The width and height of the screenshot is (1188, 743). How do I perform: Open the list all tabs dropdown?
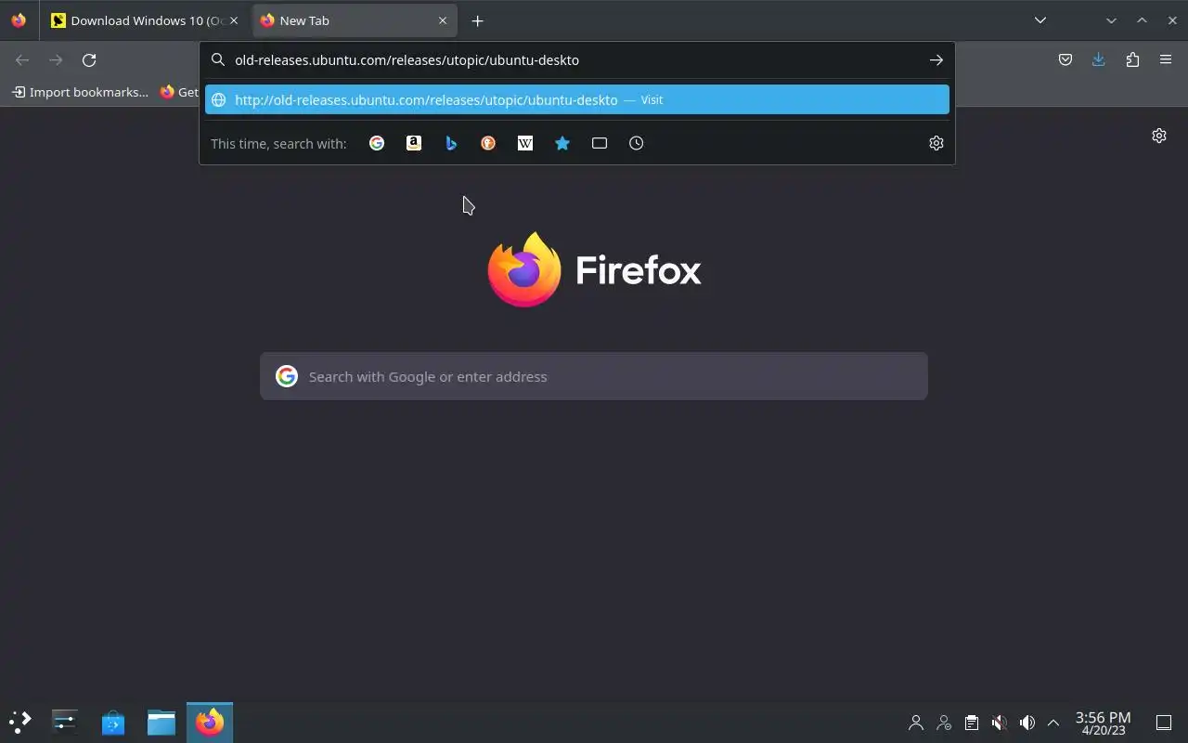1040,20
